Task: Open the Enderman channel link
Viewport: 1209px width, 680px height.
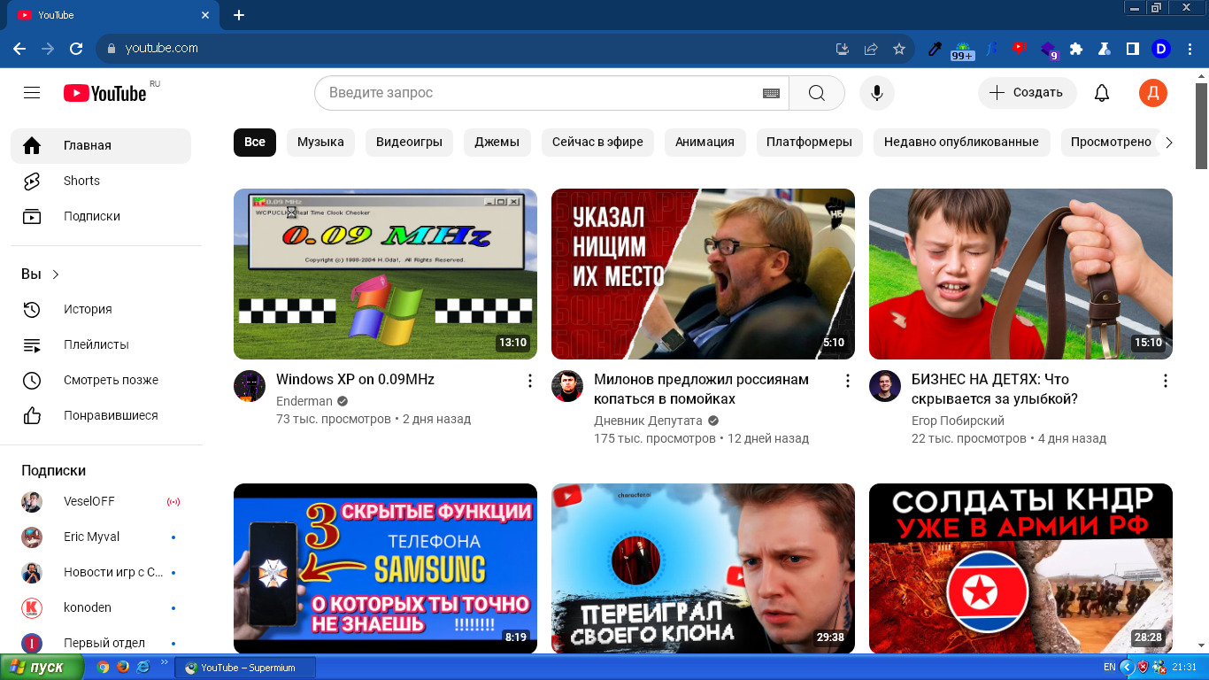Action: coord(304,401)
